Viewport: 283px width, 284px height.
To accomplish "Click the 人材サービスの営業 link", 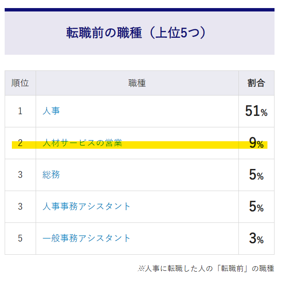I will coord(82,143).
